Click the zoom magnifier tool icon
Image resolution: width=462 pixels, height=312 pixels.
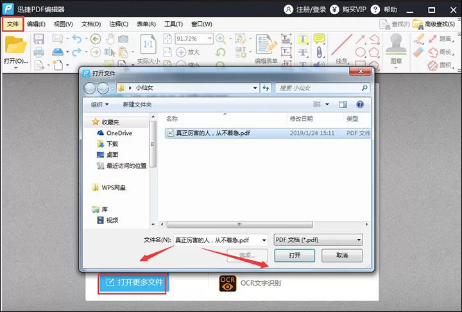point(221,39)
